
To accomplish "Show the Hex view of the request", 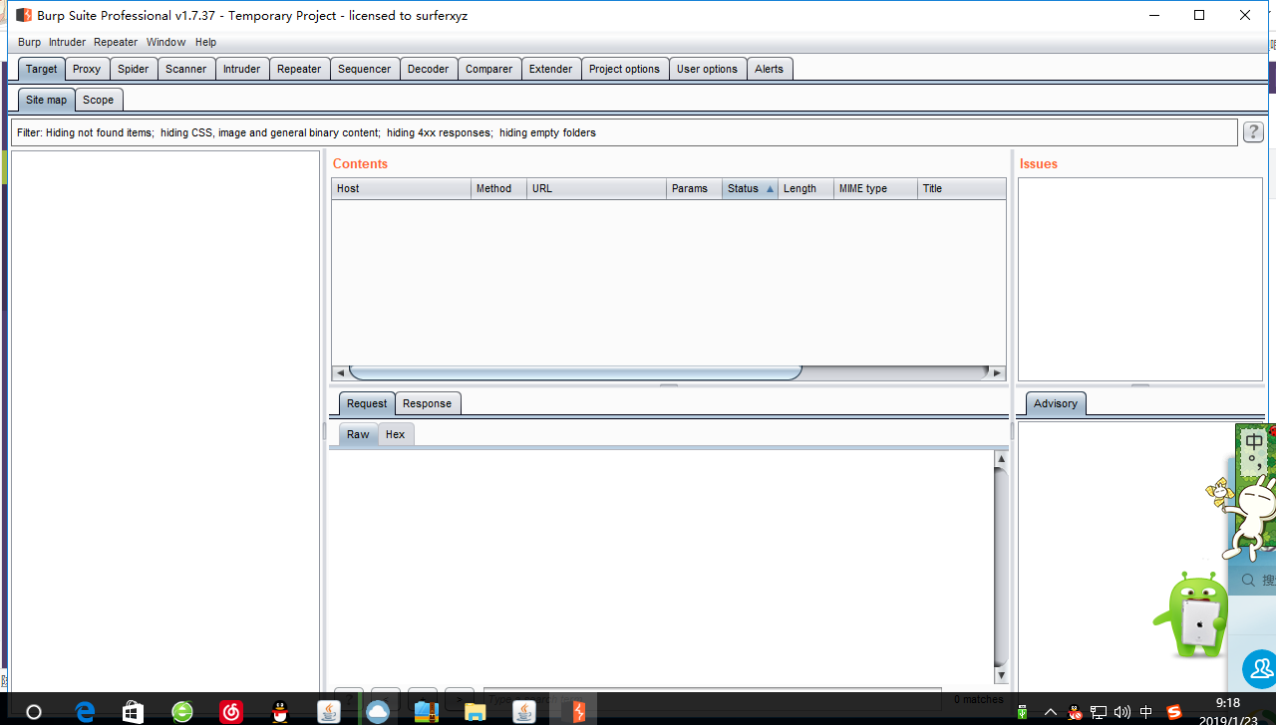I will click(395, 434).
